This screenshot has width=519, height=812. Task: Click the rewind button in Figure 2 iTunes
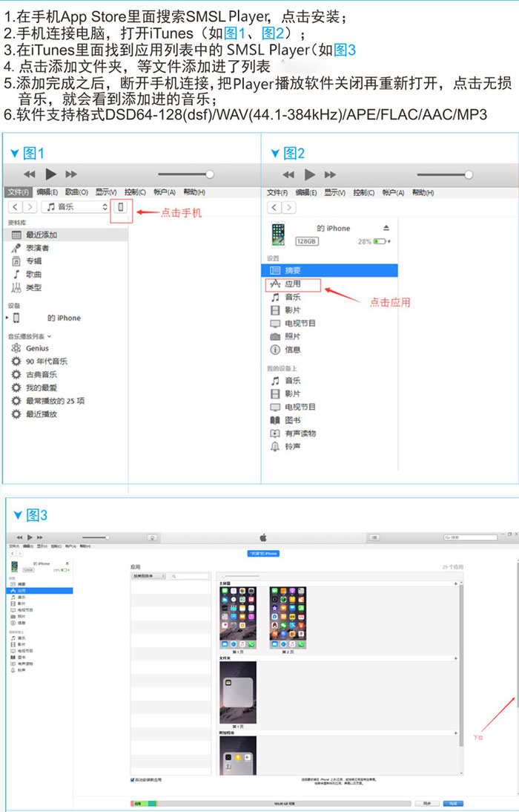288,175
